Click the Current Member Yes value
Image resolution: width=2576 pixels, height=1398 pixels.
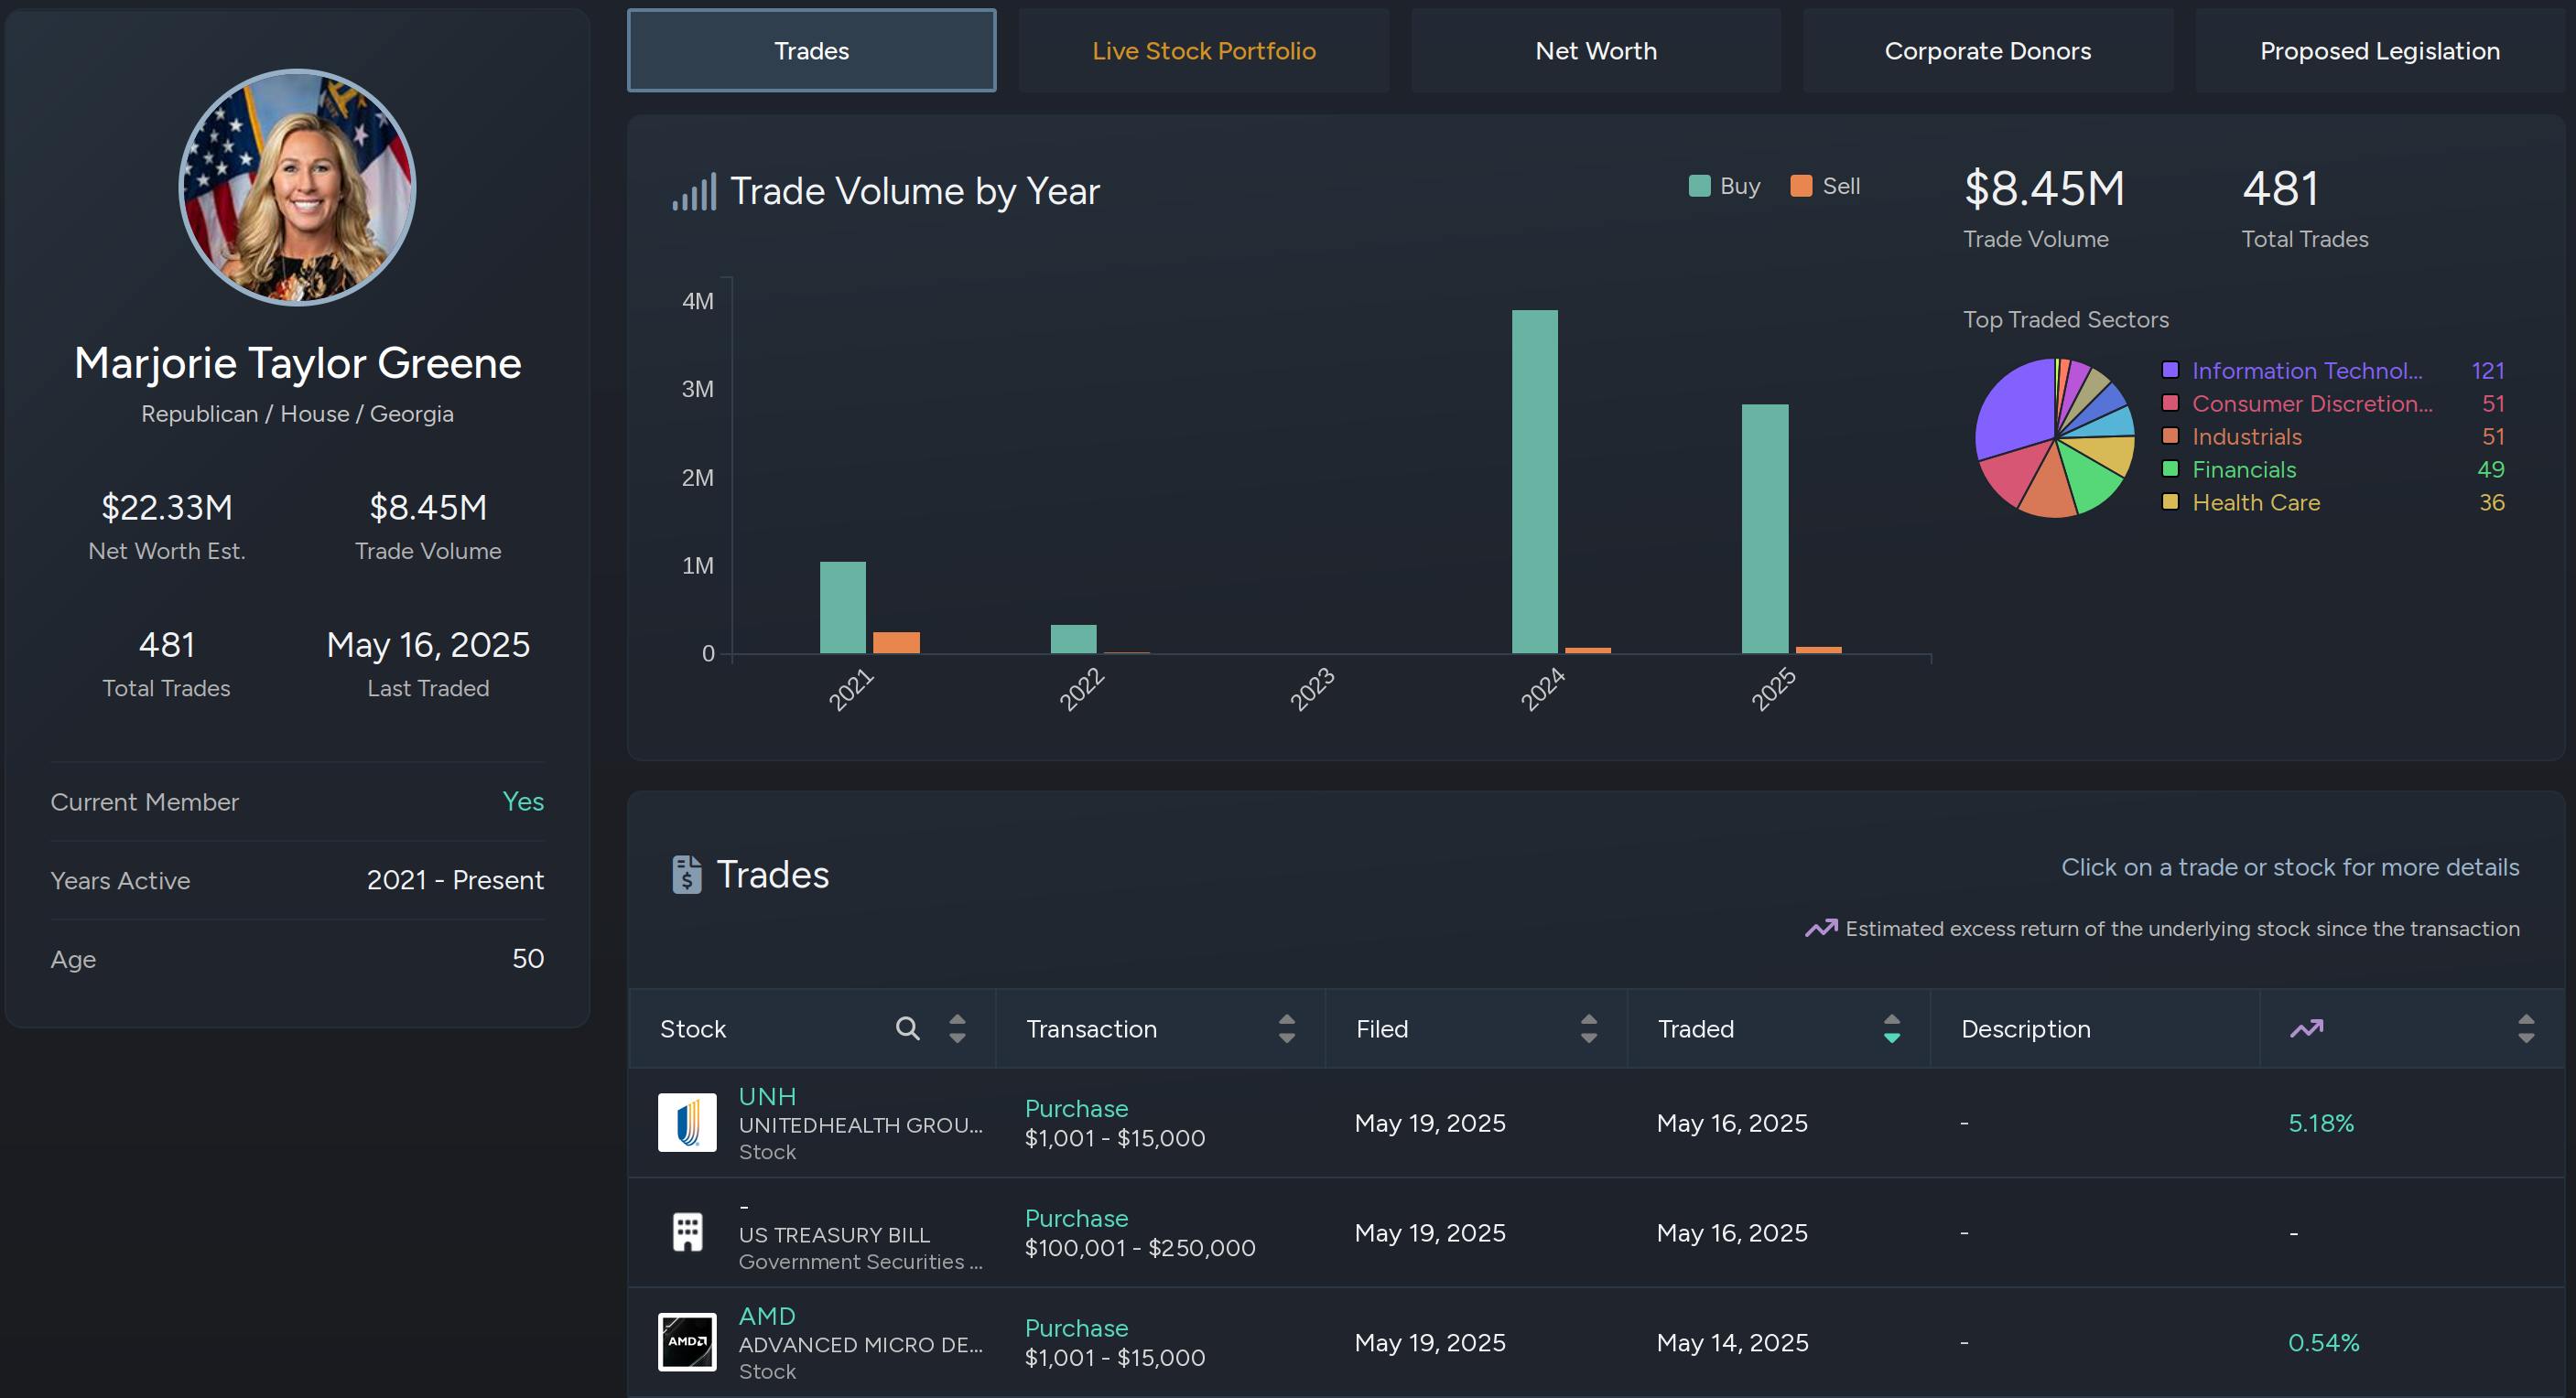(x=523, y=801)
